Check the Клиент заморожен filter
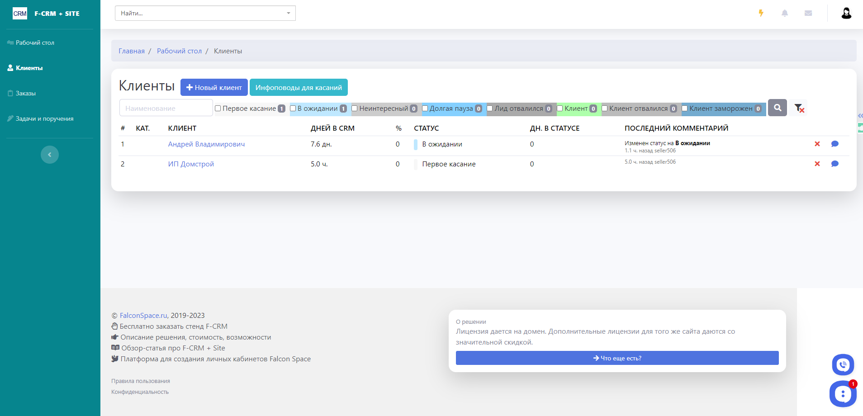Image resolution: width=863 pixels, height=416 pixels. coord(685,109)
